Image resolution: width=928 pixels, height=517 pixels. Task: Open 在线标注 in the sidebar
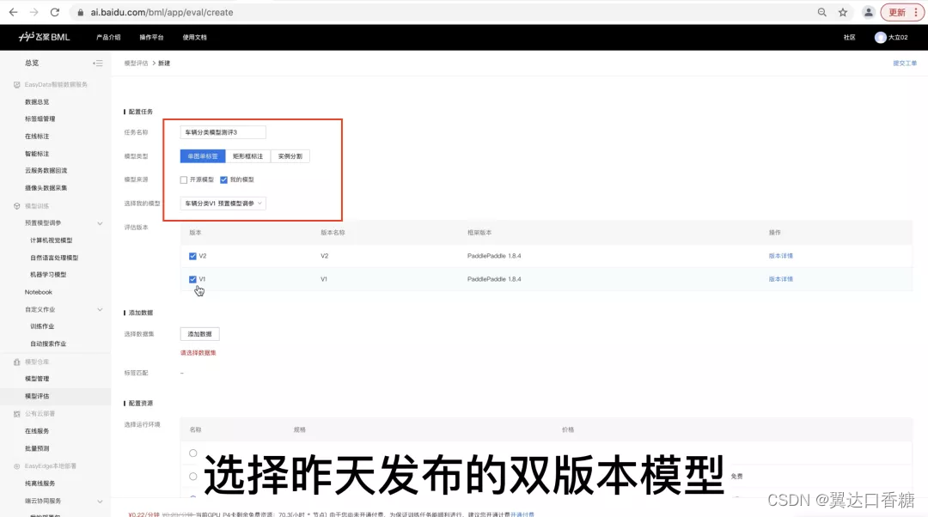(37, 136)
